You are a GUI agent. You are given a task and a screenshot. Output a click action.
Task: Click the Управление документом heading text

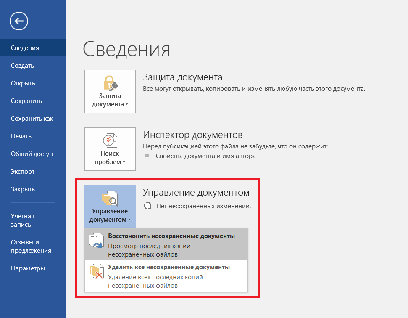click(x=196, y=193)
